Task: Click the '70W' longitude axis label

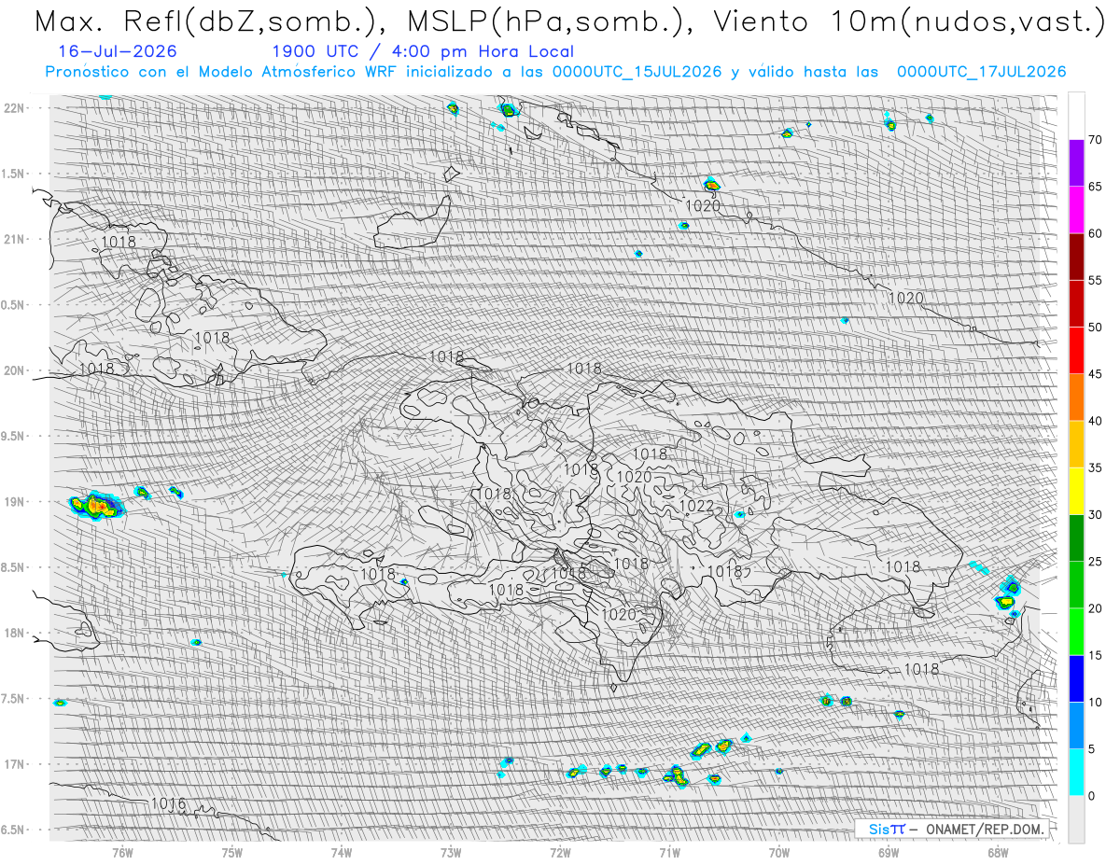Action: [x=779, y=851]
